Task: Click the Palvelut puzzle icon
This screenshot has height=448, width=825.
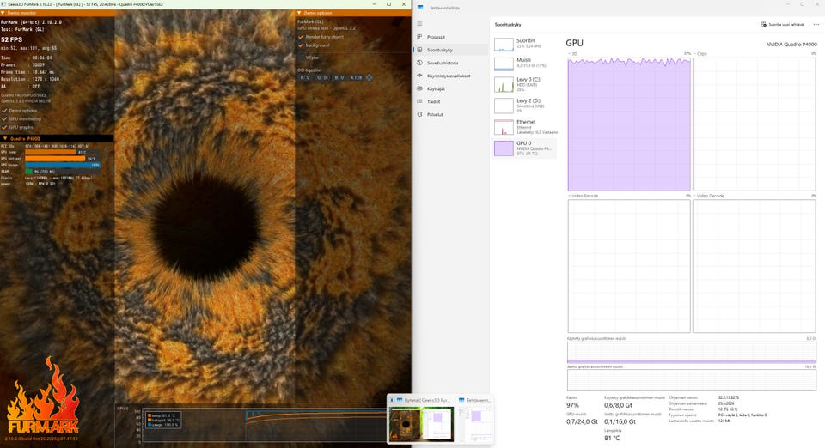Action: [x=419, y=114]
